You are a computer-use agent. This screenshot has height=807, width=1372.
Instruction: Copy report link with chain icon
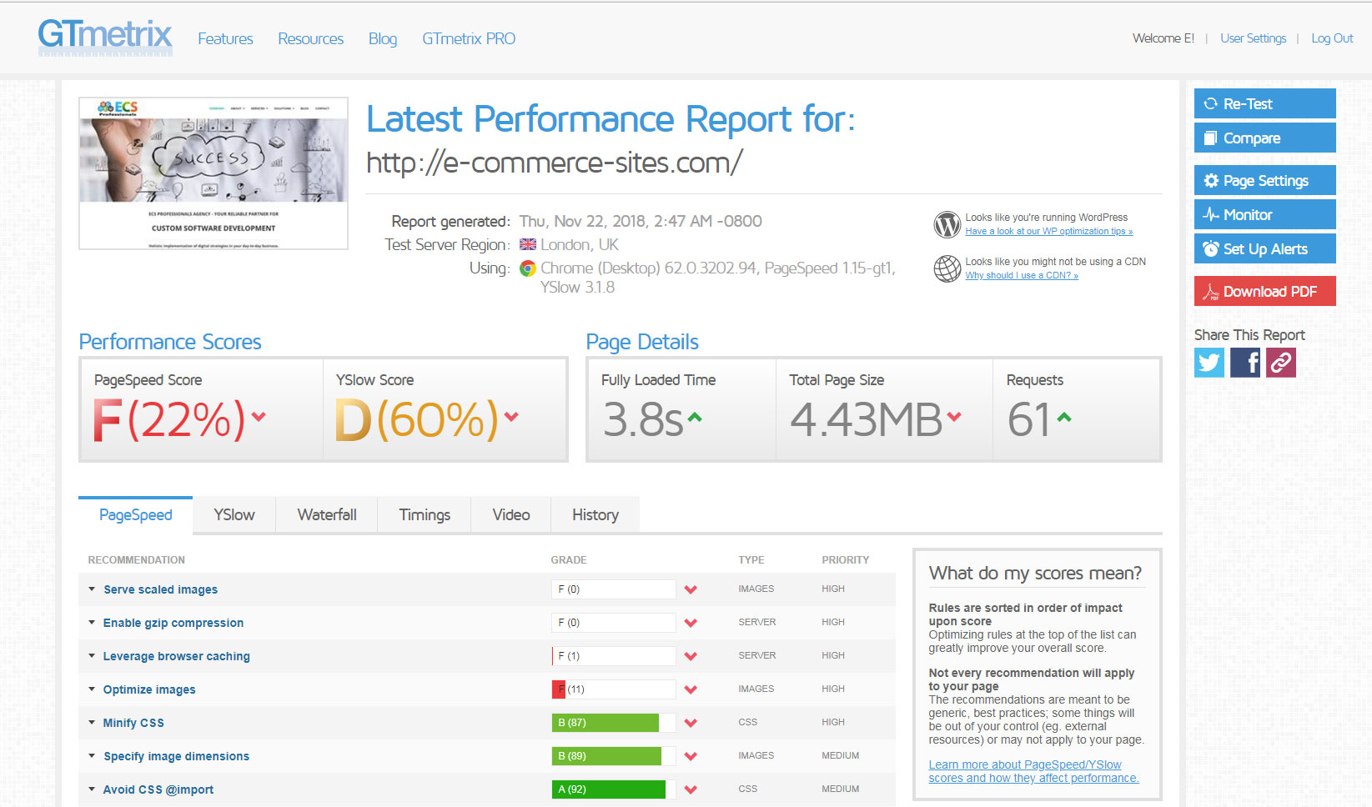coord(1281,363)
